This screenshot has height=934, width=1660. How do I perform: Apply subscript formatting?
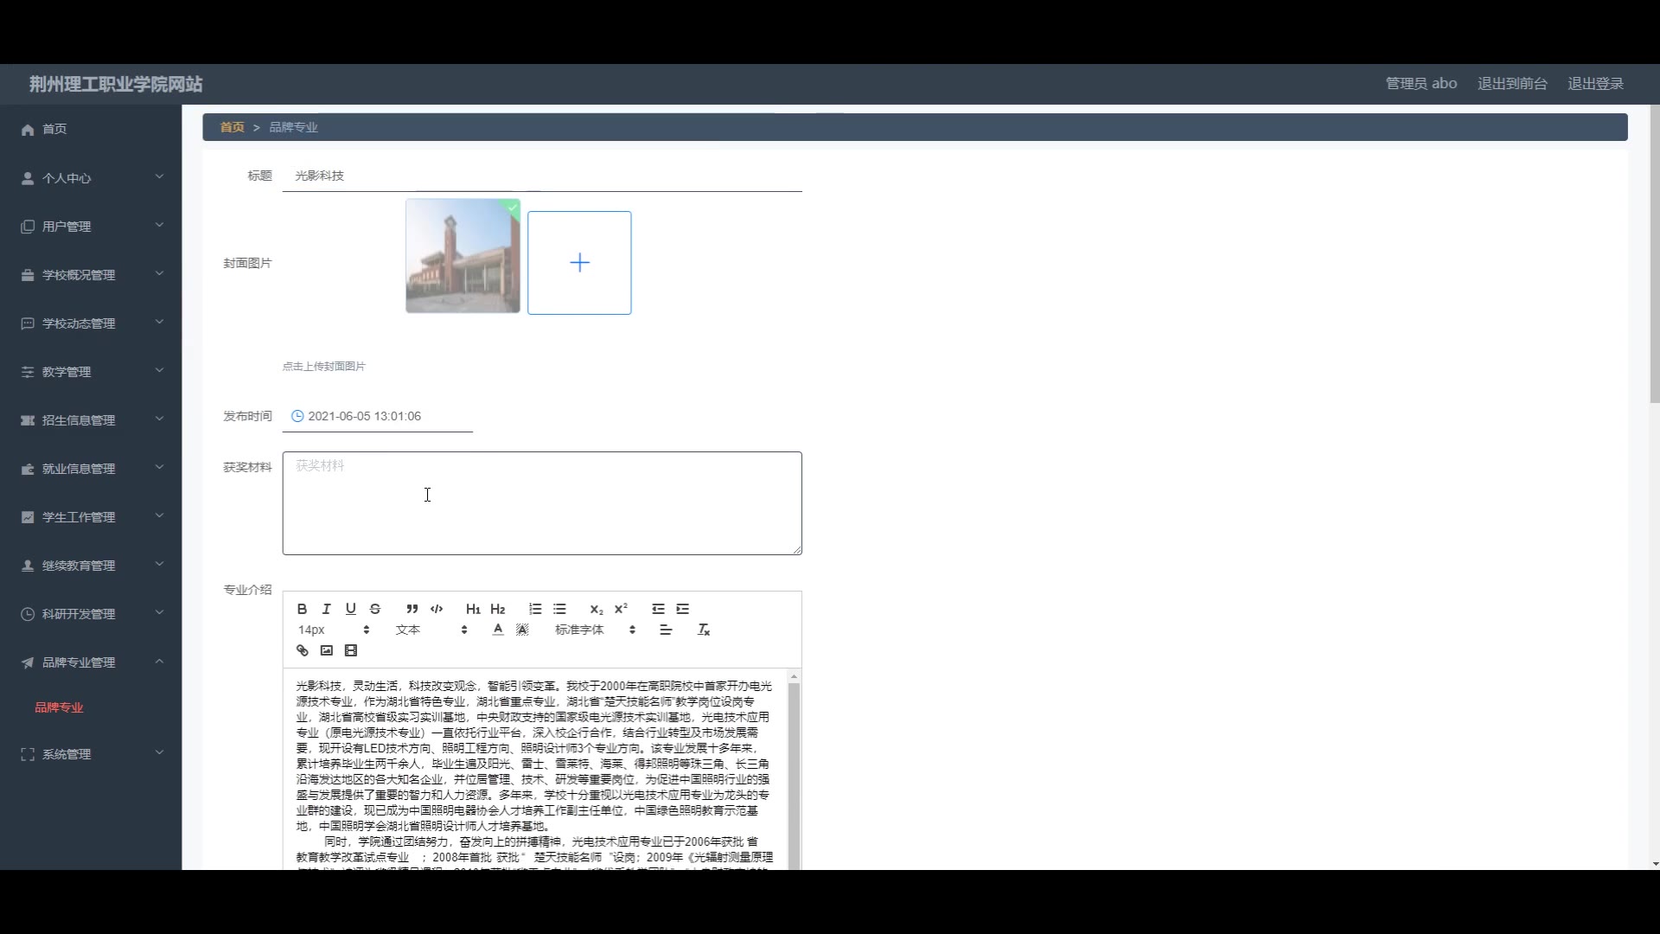tap(596, 609)
